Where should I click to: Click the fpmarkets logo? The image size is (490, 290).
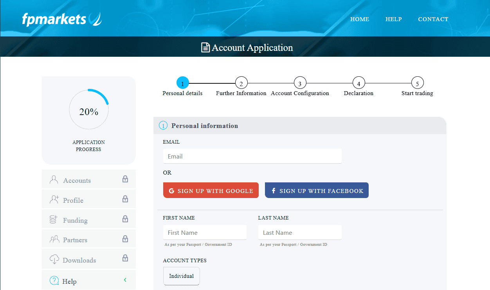pos(62,19)
